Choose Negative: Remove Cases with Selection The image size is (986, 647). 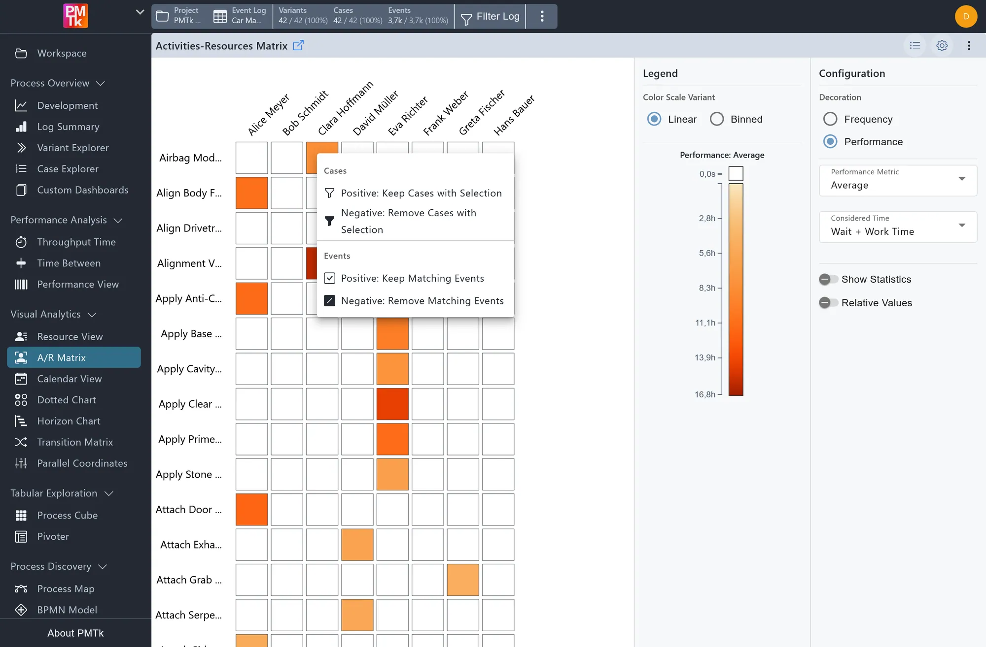click(x=415, y=221)
